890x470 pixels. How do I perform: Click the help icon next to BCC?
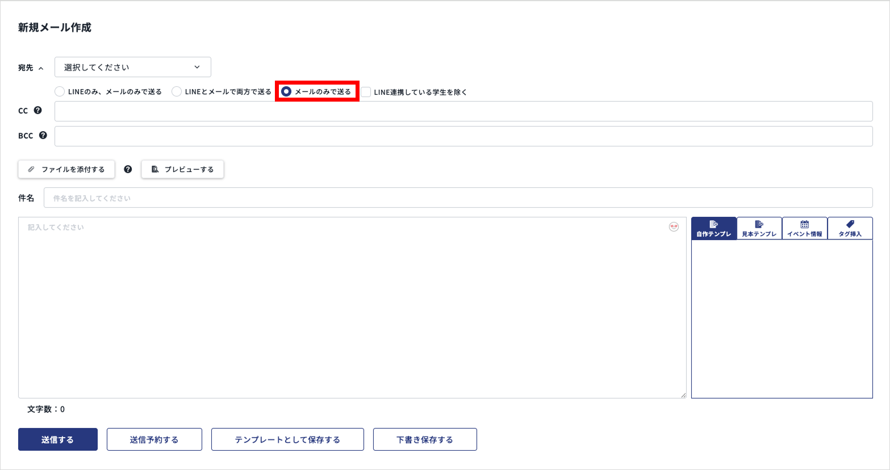click(x=43, y=136)
